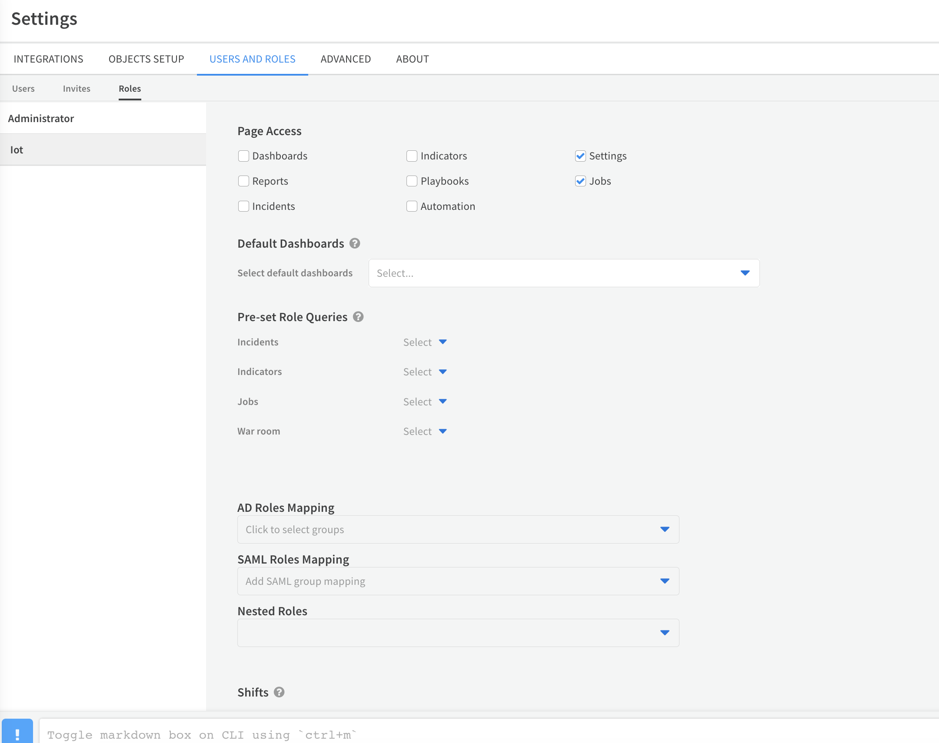Tick the Automation checkbox
This screenshot has height=743, width=939.
(412, 206)
